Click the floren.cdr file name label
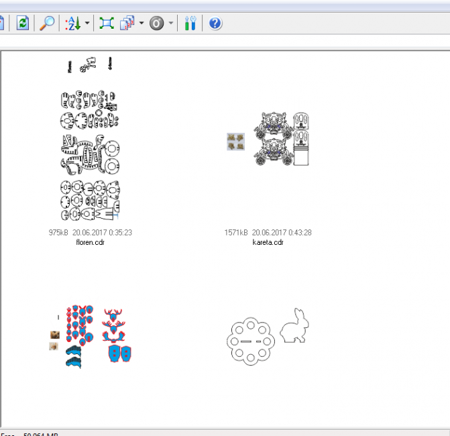This screenshot has height=436, width=450. click(x=90, y=242)
